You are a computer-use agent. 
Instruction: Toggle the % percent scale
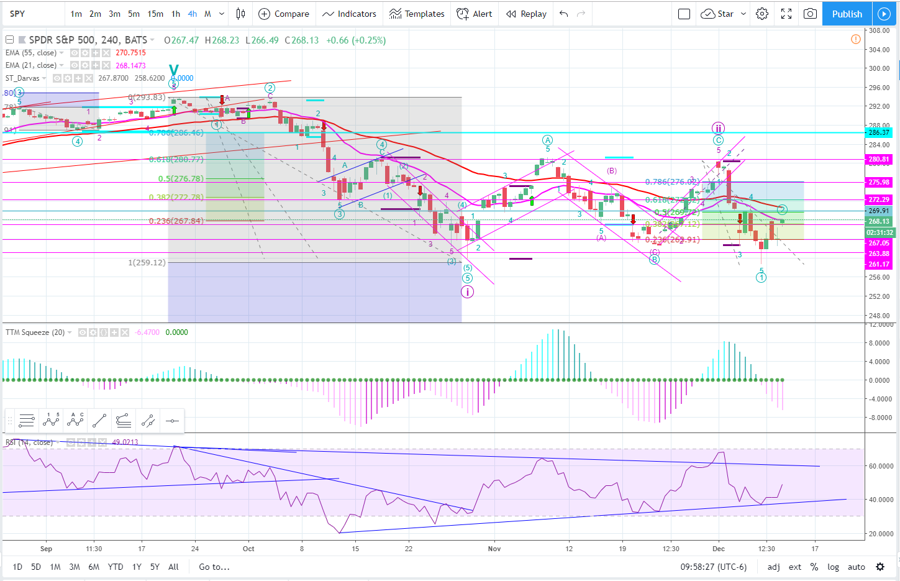(814, 567)
